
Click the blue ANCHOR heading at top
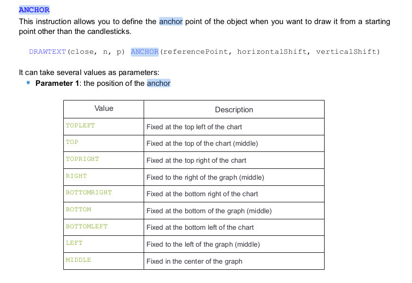[x=34, y=10]
